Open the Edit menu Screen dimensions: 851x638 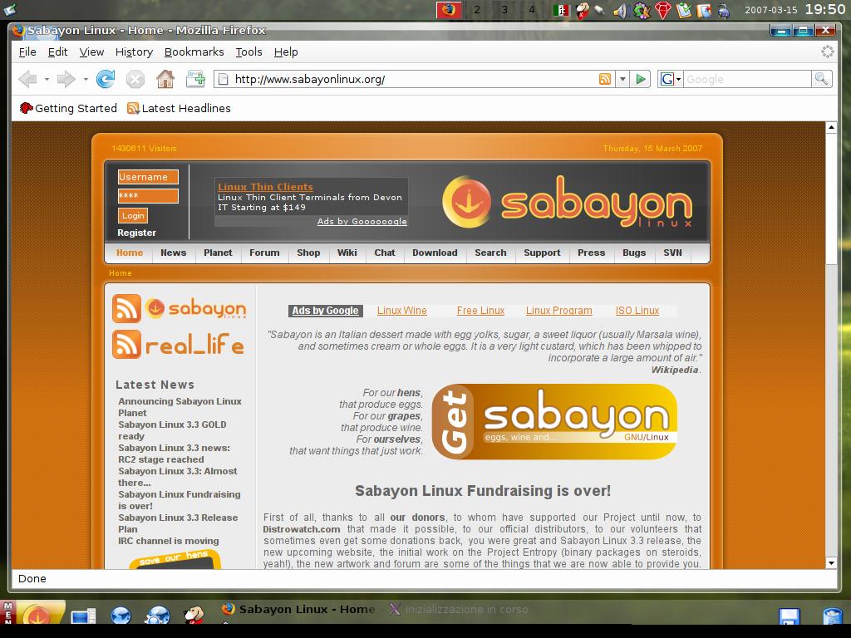pos(57,52)
